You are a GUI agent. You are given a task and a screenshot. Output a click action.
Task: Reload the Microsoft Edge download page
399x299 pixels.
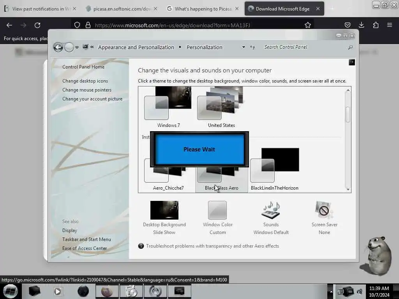click(37, 25)
